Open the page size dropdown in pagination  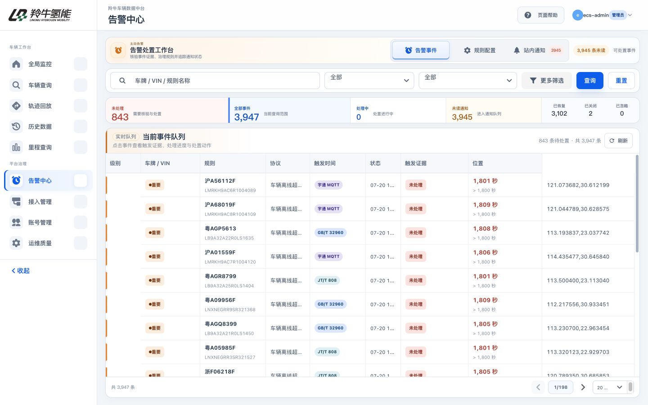coord(610,387)
